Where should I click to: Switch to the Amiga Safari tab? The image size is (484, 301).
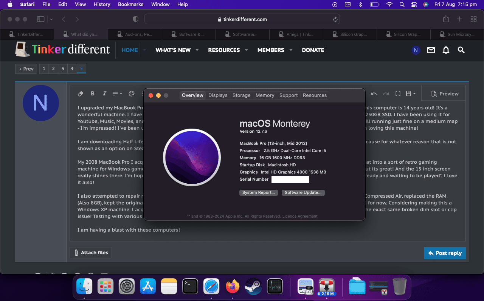coord(296,34)
